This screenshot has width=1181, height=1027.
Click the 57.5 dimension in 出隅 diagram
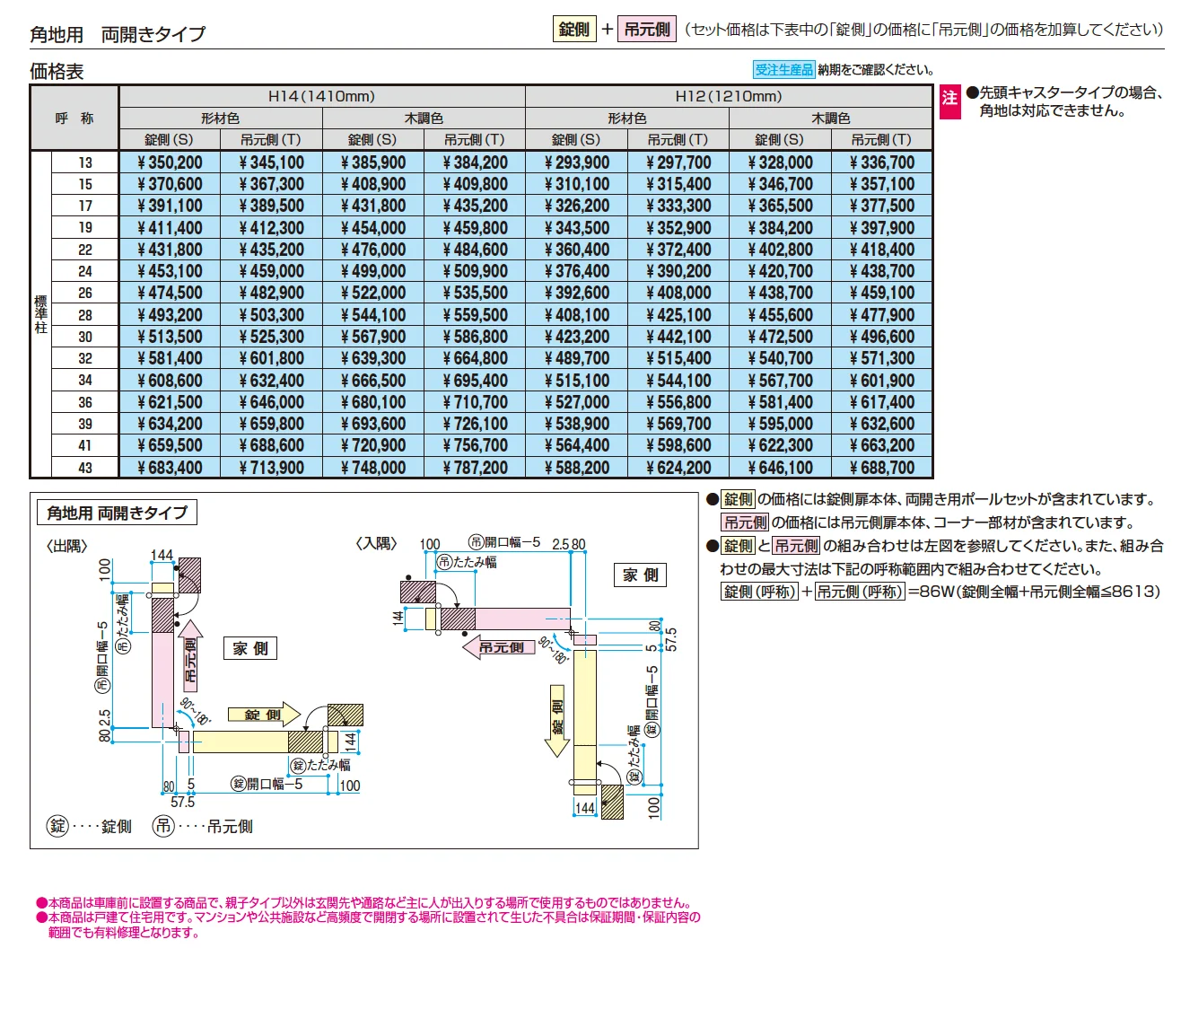click(182, 802)
